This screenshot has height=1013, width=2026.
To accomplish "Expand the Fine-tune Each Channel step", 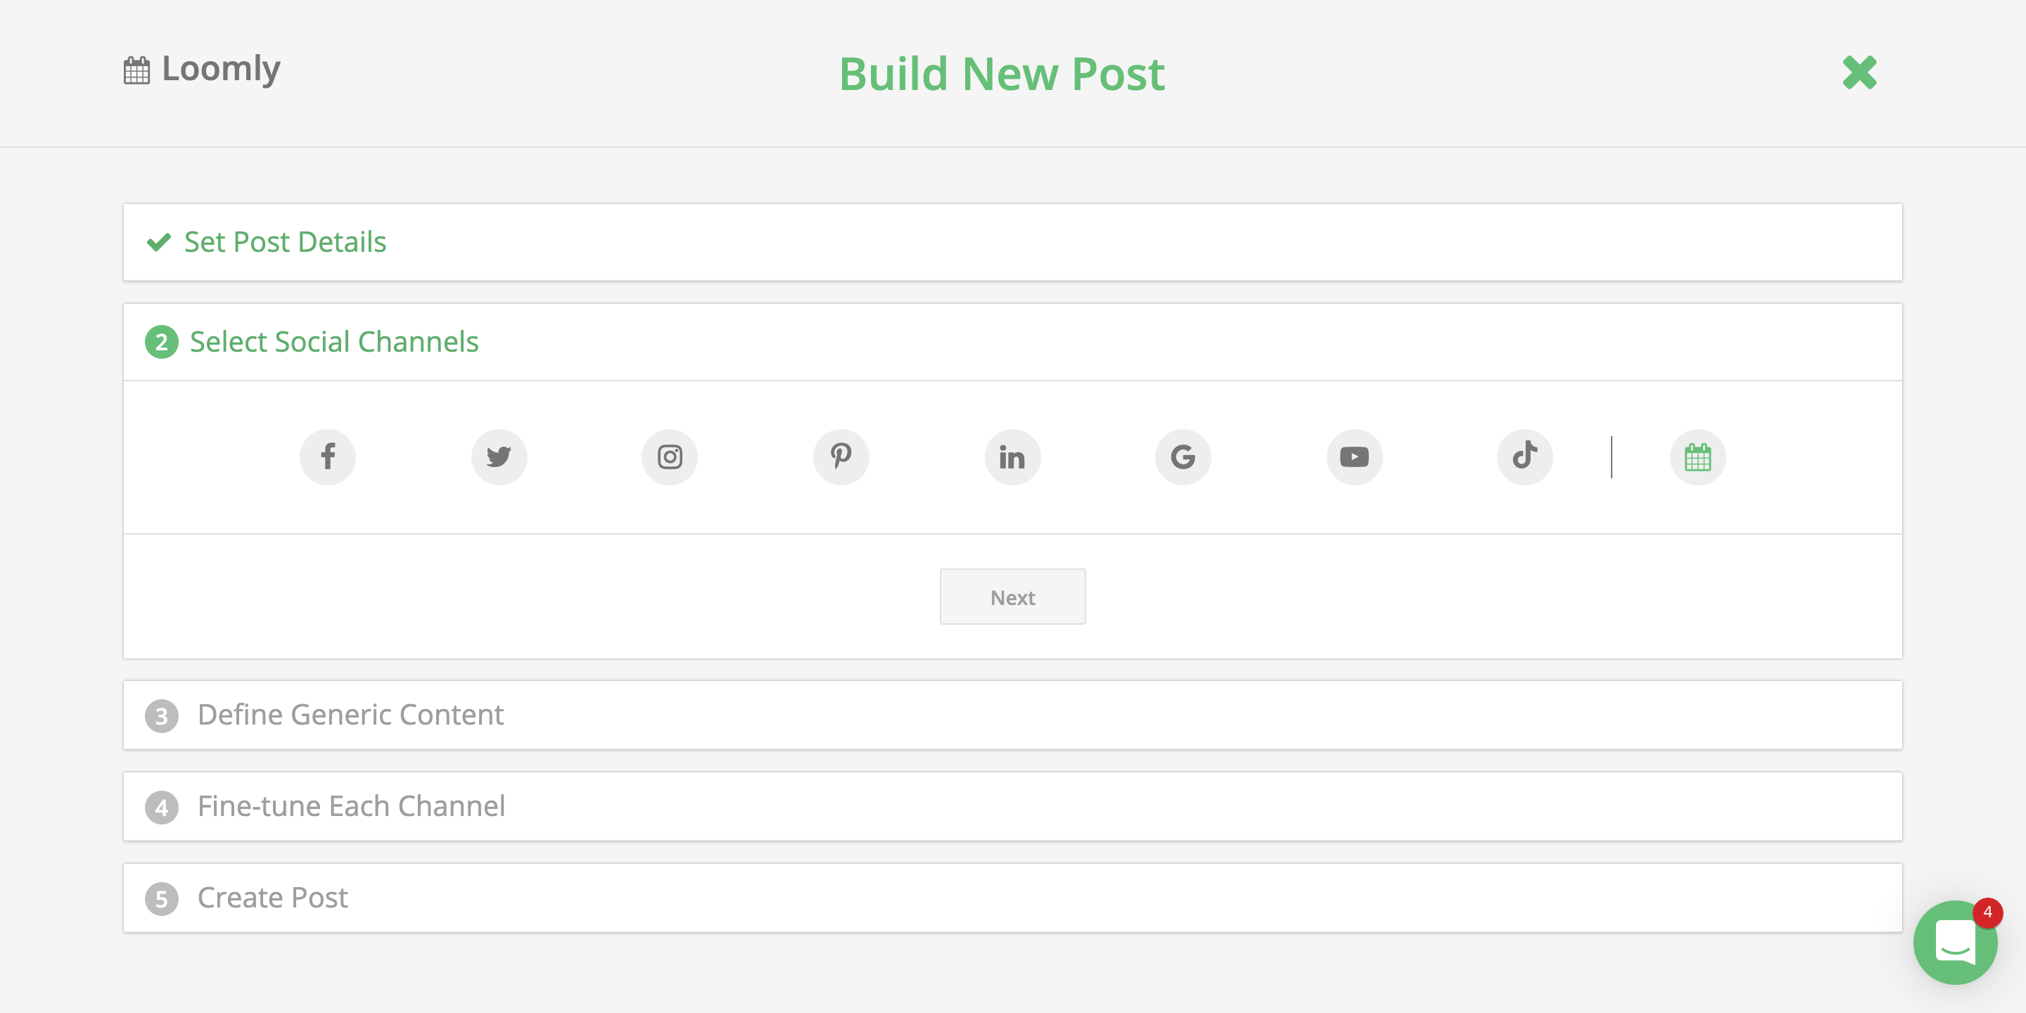I will (352, 806).
